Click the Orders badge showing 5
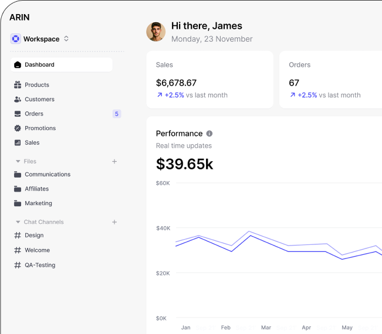This screenshot has height=334, width=382. pyautogui.click(x=117, y=114)
